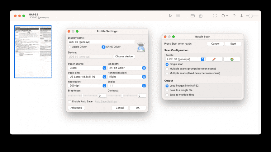Click Start in Batch Scan window
Screen dimensions: 271x152
tap(233, 44)
